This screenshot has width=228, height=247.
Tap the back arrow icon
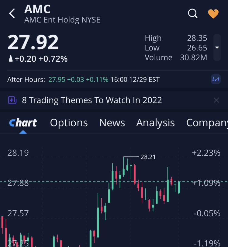click(x=12, y=14)
